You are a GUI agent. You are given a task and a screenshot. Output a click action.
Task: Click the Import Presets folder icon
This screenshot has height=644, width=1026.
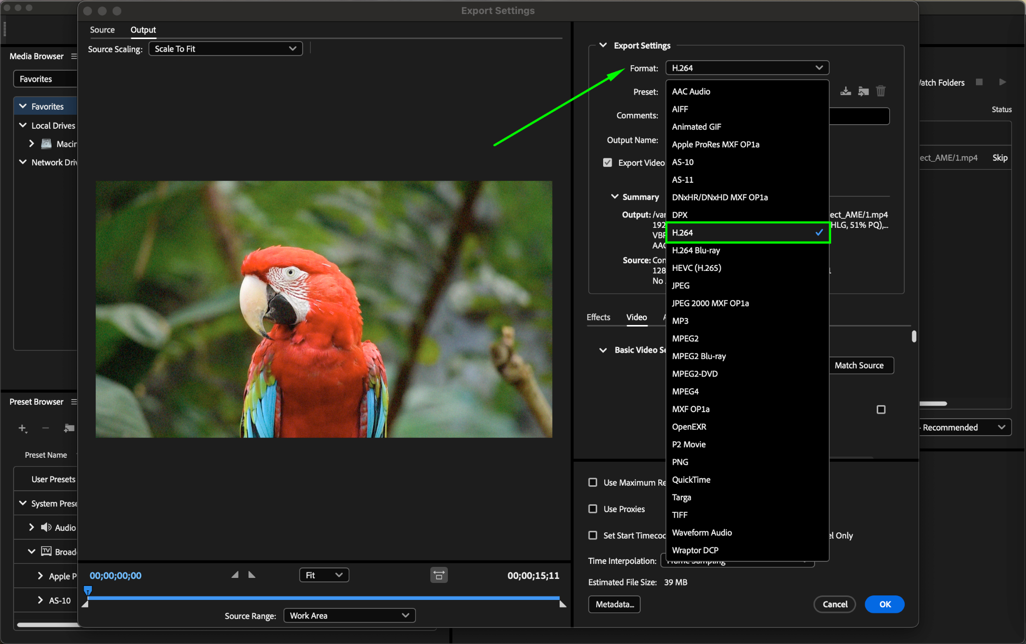coord(863,91)
